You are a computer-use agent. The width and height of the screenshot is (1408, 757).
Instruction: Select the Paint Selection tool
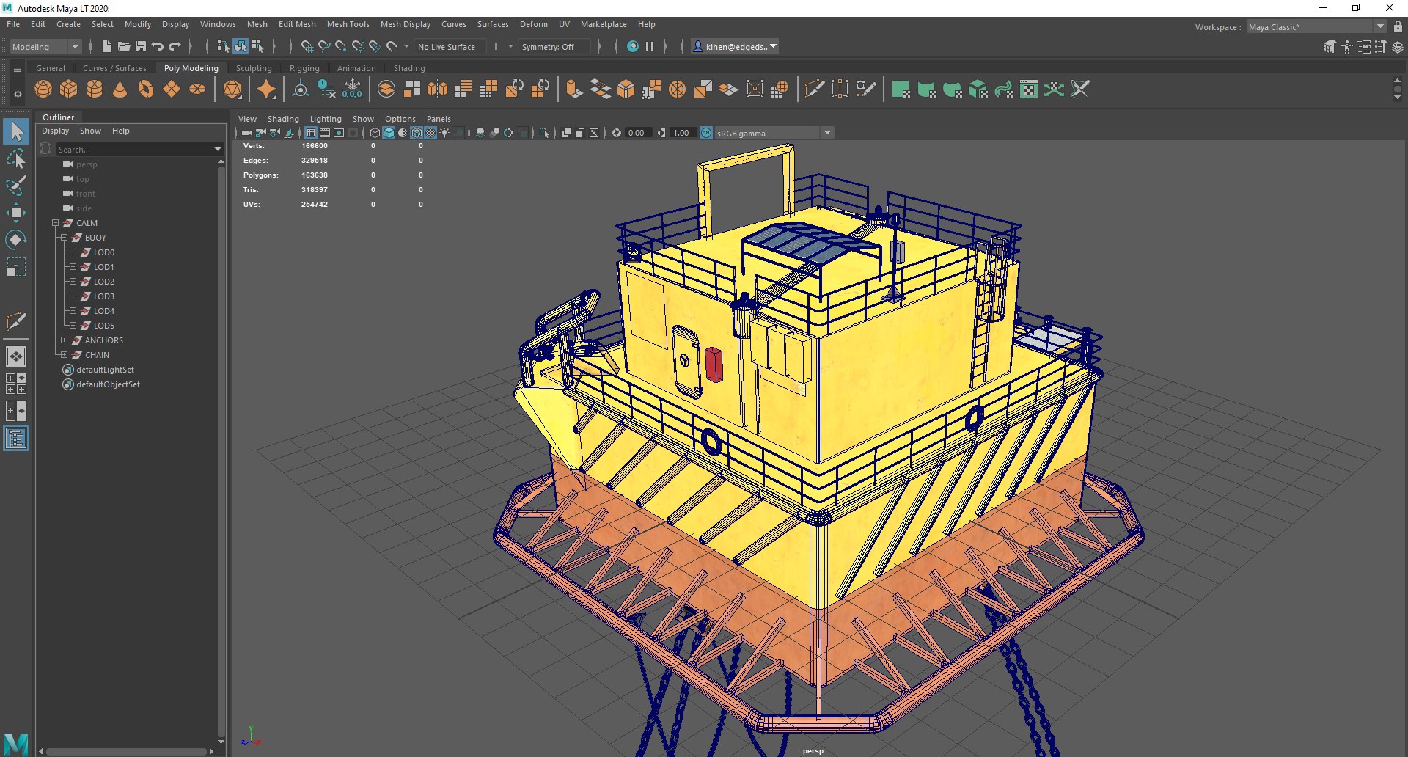coord(16,185)
